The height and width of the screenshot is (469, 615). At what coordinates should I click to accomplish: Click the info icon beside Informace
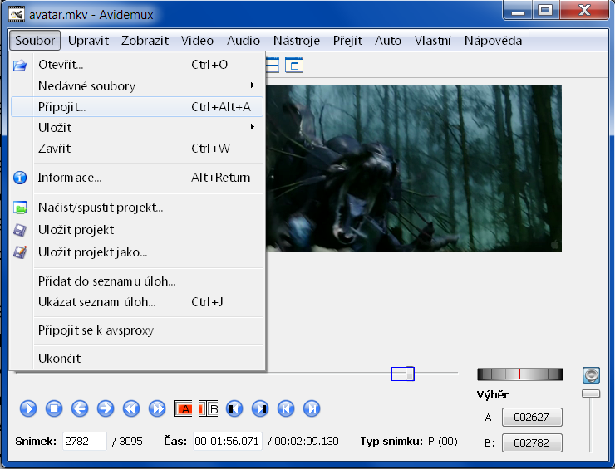(20, 178)
